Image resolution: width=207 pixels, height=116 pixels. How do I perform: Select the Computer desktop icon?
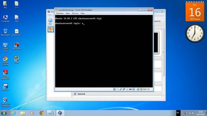(5, 18)
